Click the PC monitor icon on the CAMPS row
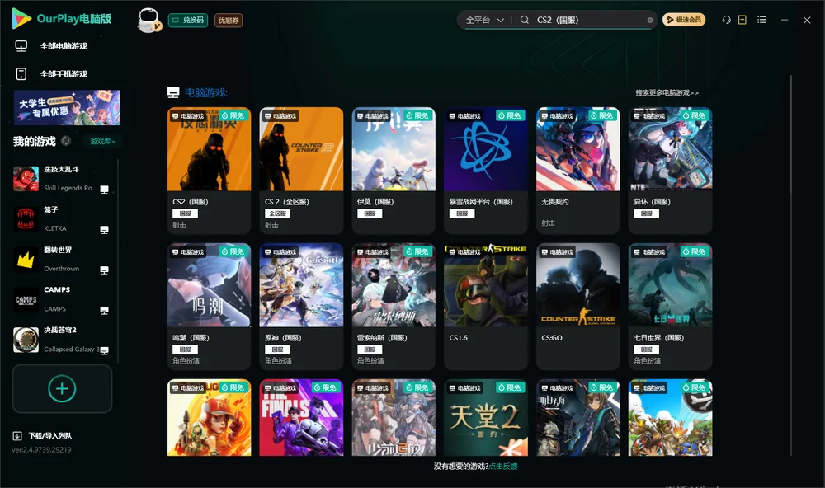 point(104,310)
